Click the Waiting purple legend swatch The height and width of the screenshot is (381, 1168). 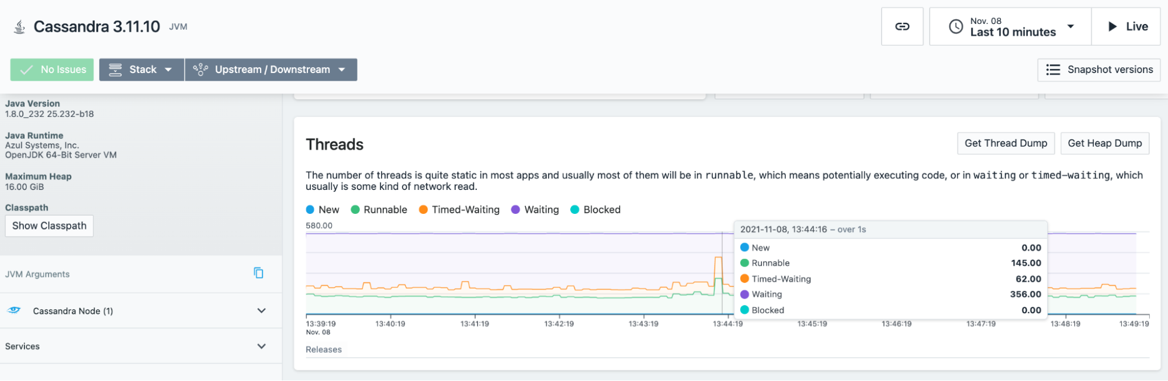[515, 210]
